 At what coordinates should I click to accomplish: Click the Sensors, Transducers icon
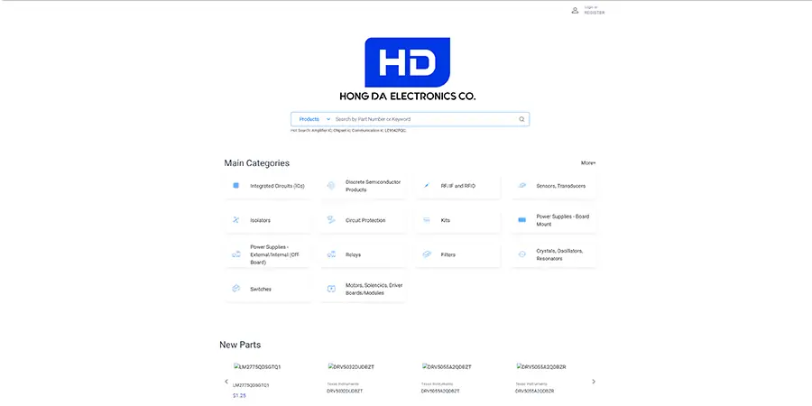521,186
